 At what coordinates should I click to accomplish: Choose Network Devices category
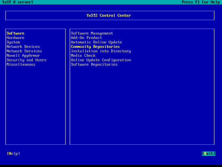23,47
